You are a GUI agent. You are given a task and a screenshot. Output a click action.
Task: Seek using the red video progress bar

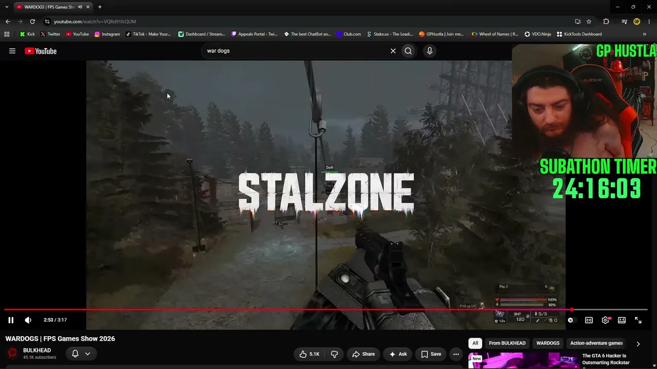(x=326, y=310)
